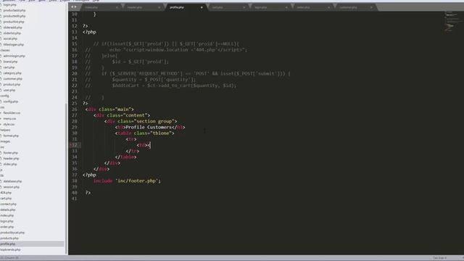464x261 pixels.
Task: Open database.php in the sidebar
Action: [x=12, y=181]
